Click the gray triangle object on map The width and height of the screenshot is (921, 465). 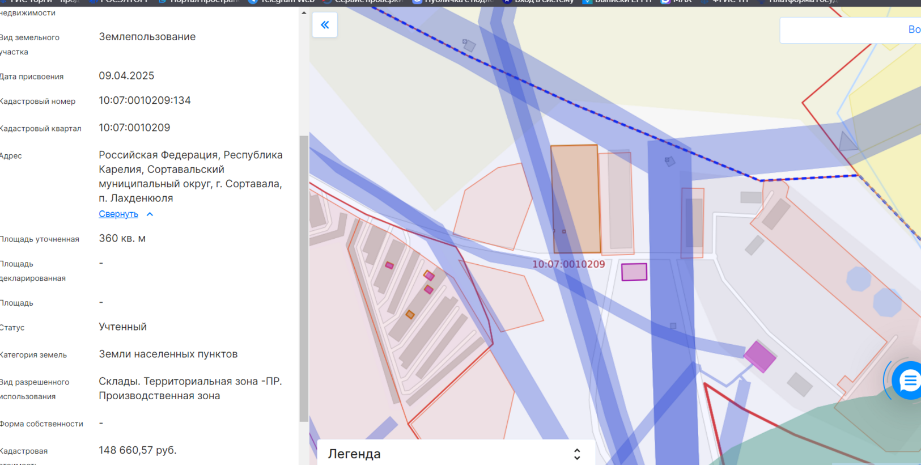[x=847, y=142]
